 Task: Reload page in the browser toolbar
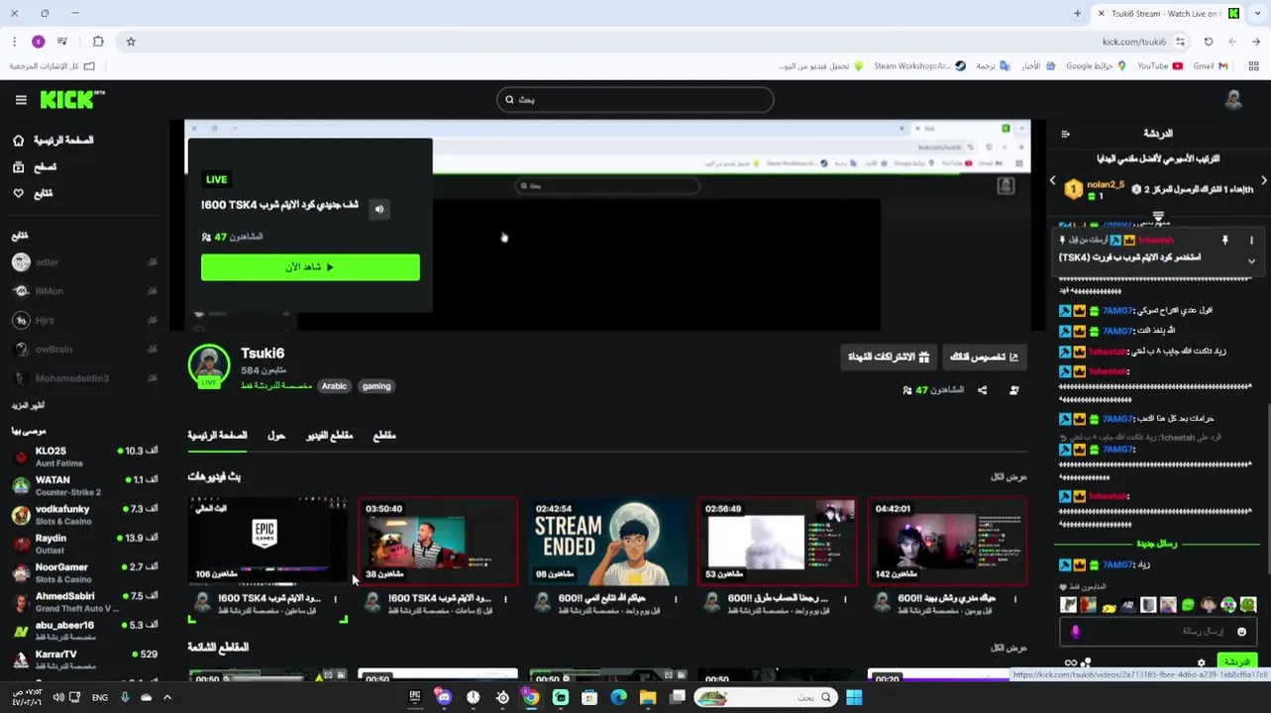click(1208, 42)
